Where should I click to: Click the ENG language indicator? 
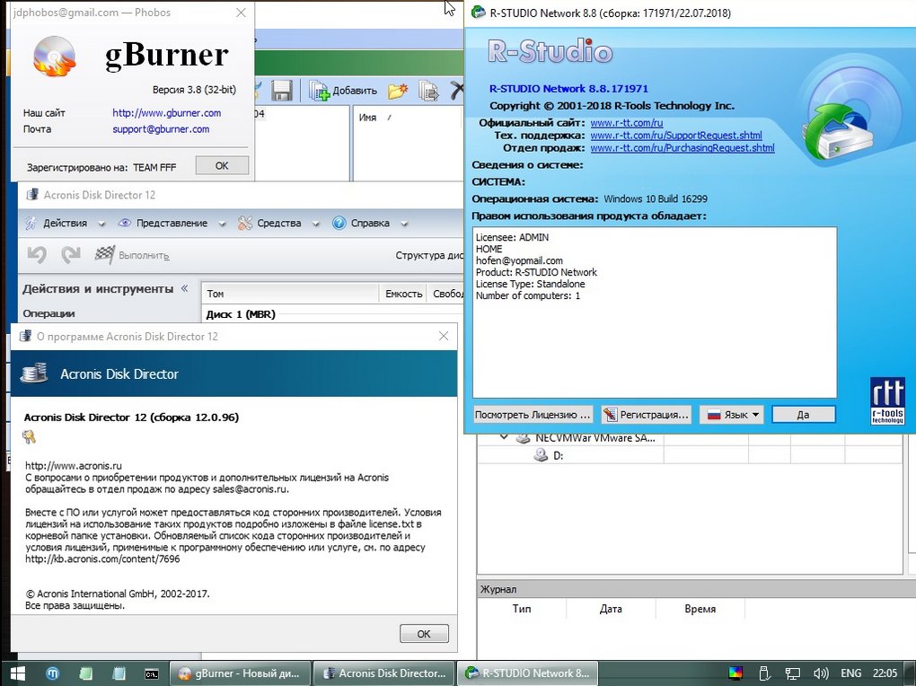[x=851, y=673]
